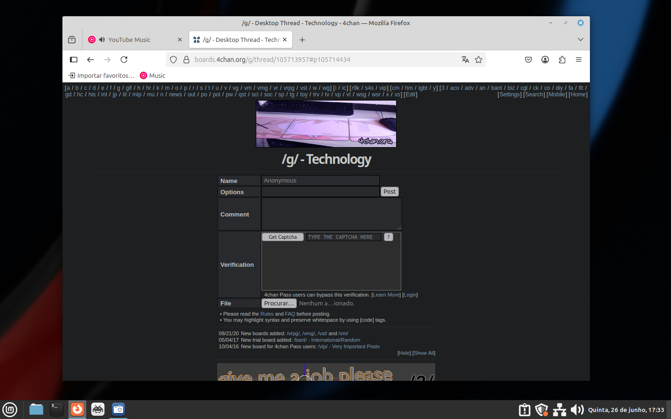Open the /wsg/ board link
This screenshot has width=671, height=419.
(361, 95)
